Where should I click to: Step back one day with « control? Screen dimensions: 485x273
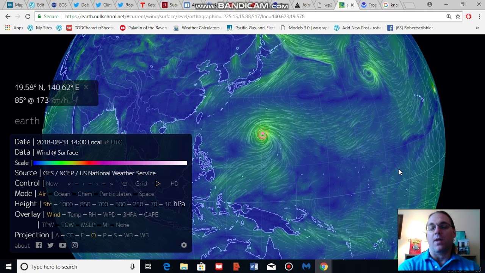(69, 184)
